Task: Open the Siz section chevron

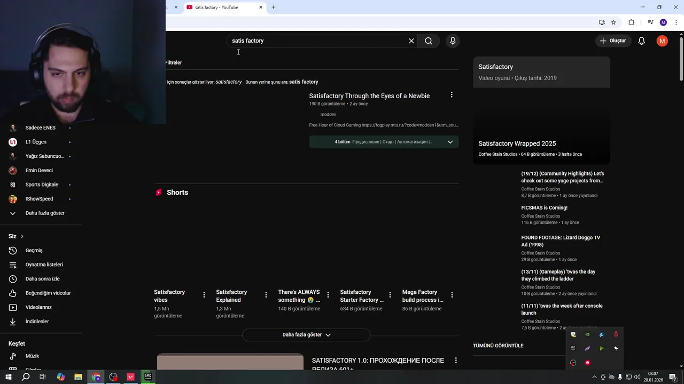Action: pyautogui.click(x=22, y=236)
